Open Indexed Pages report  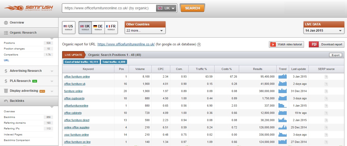(x=13, y=135)
